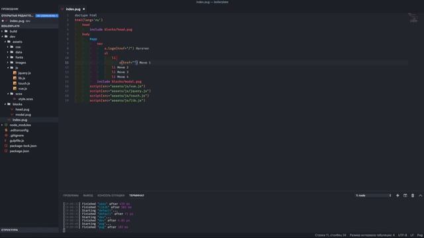Click the LF line-ending indicator
Screen dimensions: 424x238
pos(412,235)
